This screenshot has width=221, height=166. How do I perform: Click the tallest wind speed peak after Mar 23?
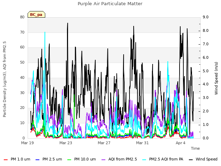68,23
